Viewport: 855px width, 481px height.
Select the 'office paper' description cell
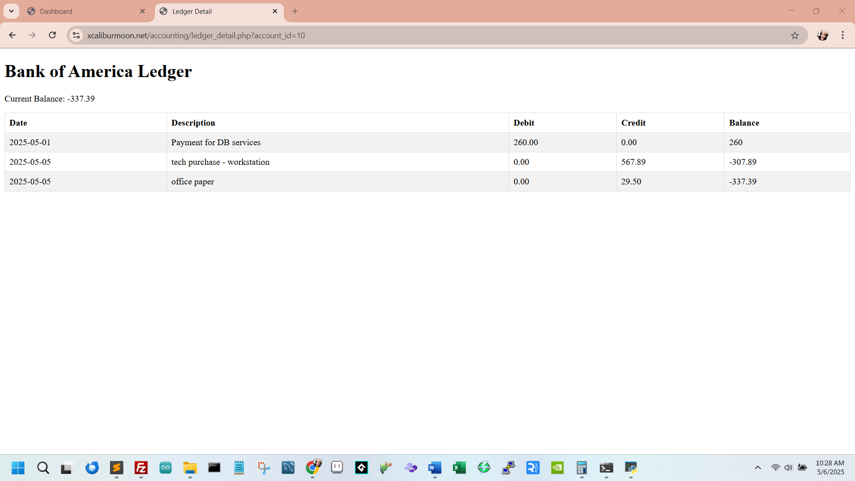pyautogui.click(x=338, y=182)
